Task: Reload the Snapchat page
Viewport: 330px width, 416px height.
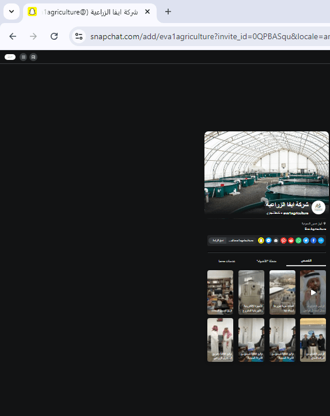Action: pos(54,36)
